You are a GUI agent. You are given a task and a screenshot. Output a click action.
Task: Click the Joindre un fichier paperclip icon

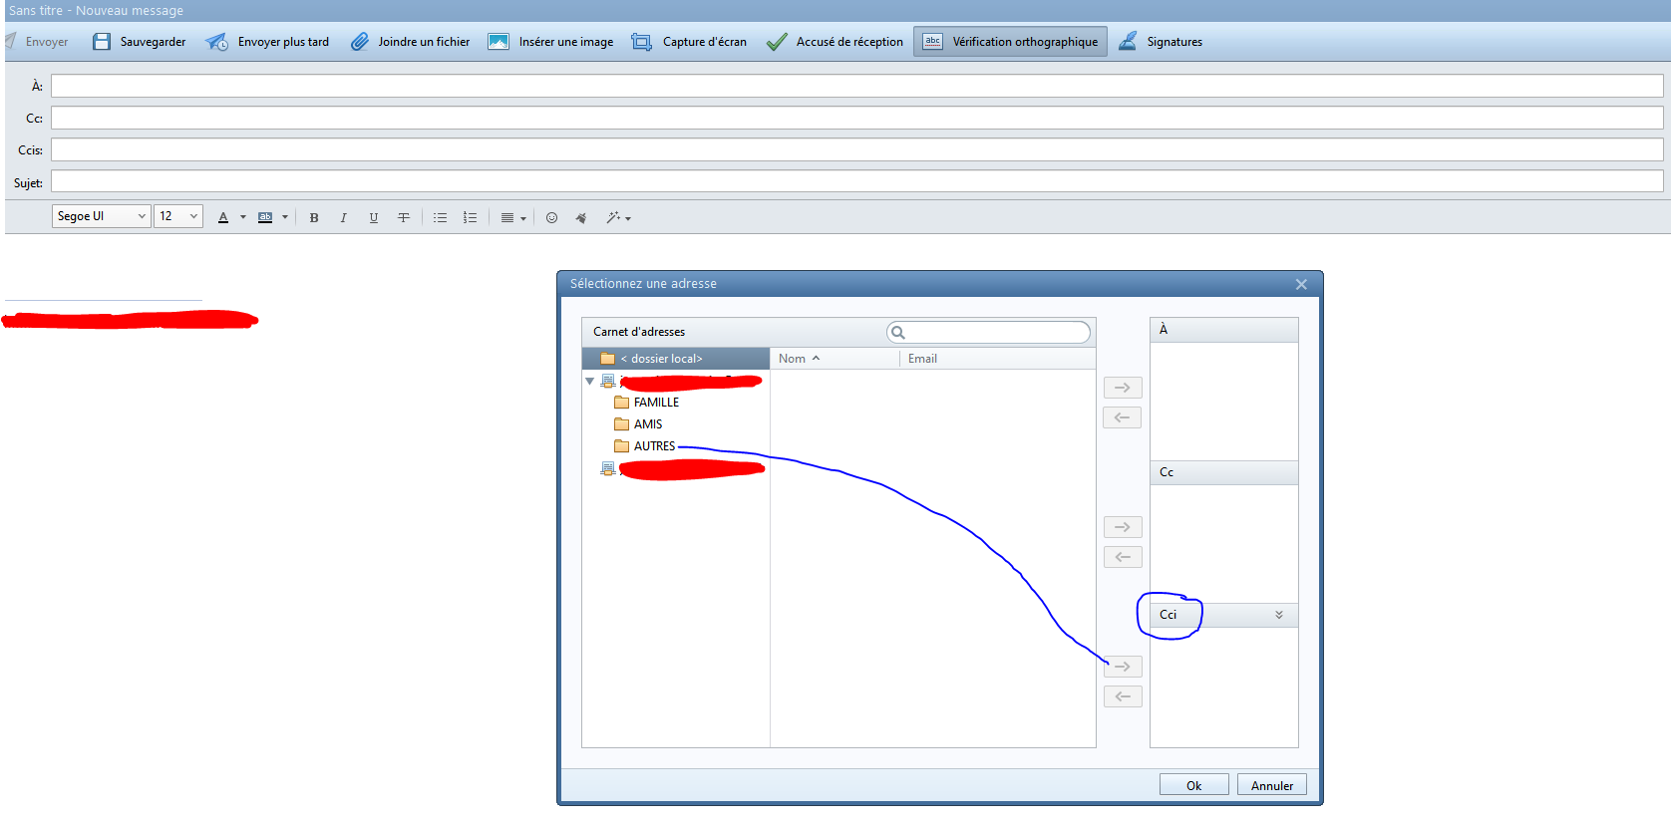point(360,42)
